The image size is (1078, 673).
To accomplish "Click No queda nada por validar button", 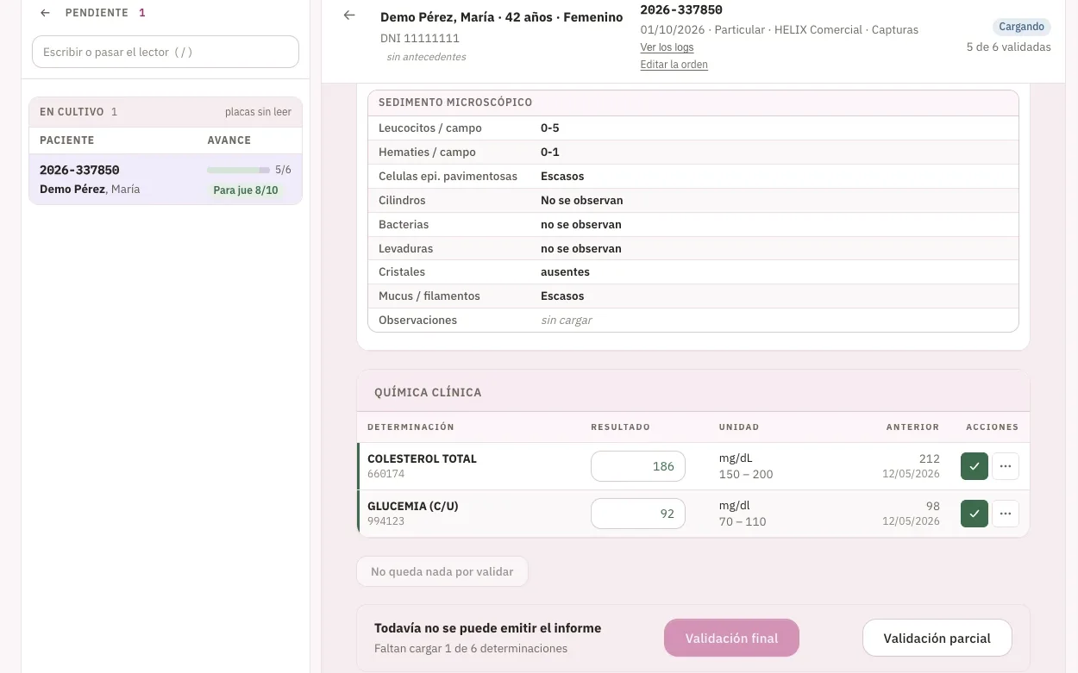I will [x=442, y=571].
